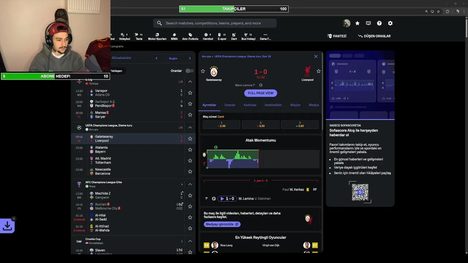Expand the Daha Fazla sports menu
This screenshot has height=263, width=468.
click(265, 37)
